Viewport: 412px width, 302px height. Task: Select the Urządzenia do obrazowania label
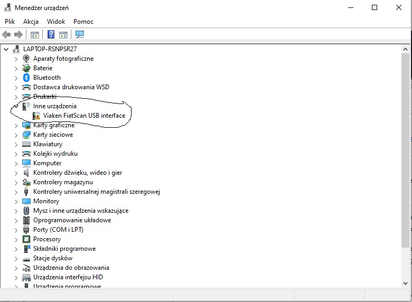click(71, 268)
